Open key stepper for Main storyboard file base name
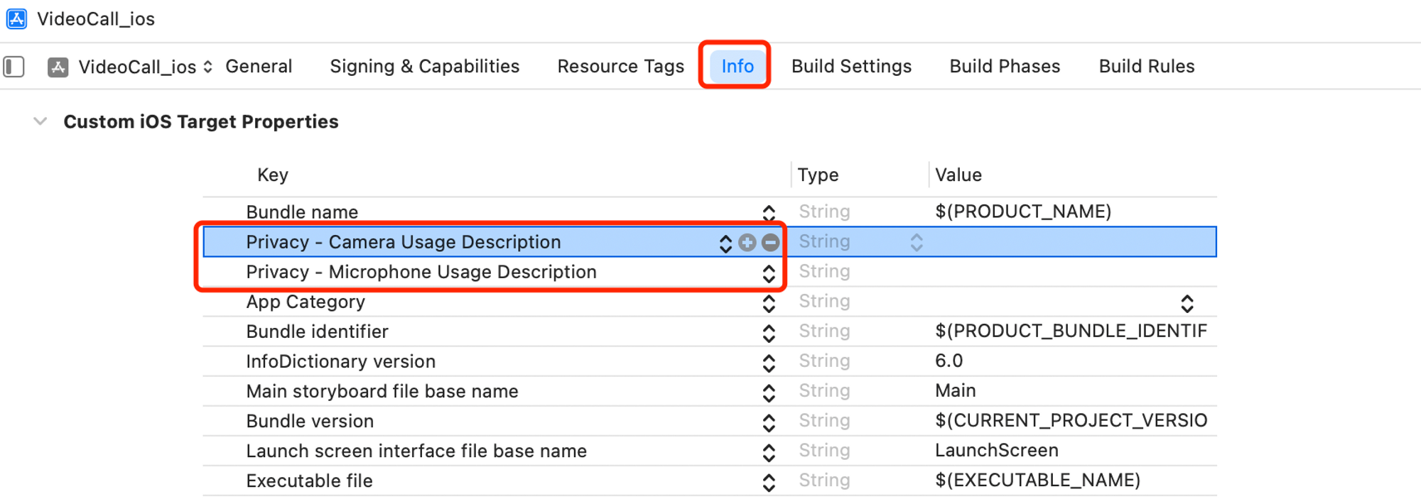 [x=769, y=393]
